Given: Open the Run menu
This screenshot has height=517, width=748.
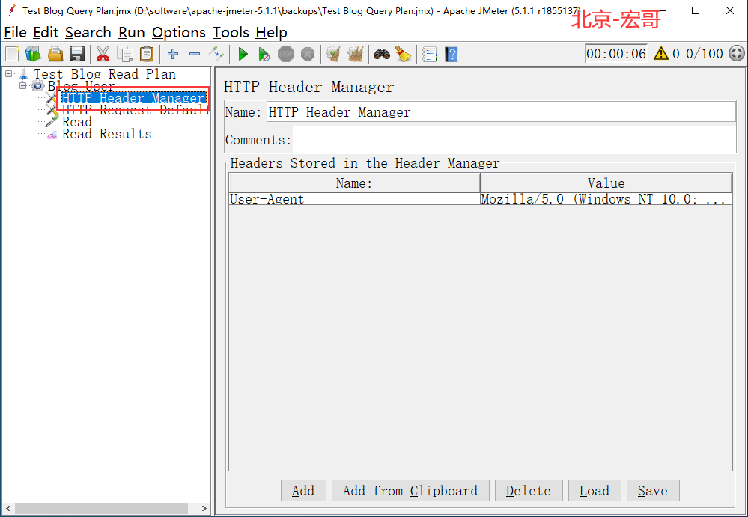Looking at the screenshot, I should [132, 32].
